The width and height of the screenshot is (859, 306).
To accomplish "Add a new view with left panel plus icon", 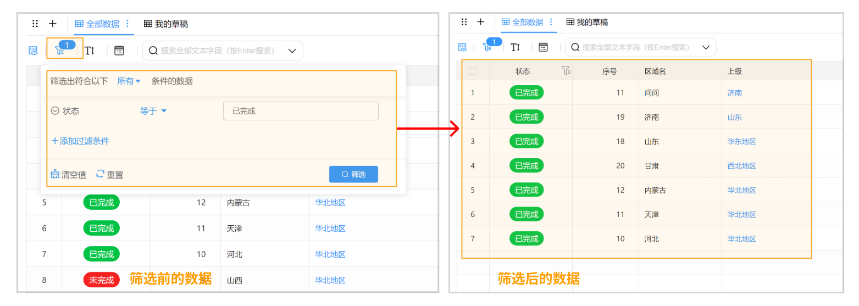I will 53,24.
